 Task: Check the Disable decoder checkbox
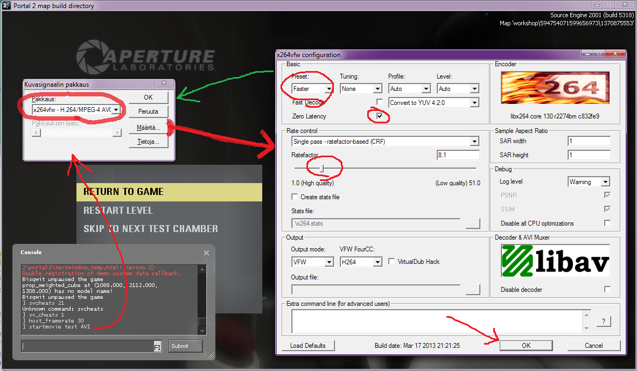(x=607, y=289)
